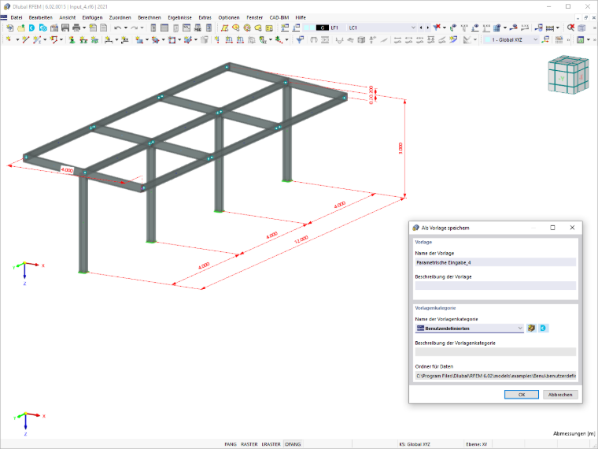Toggle FANG snap in status bar

click(x=231, y=444)
